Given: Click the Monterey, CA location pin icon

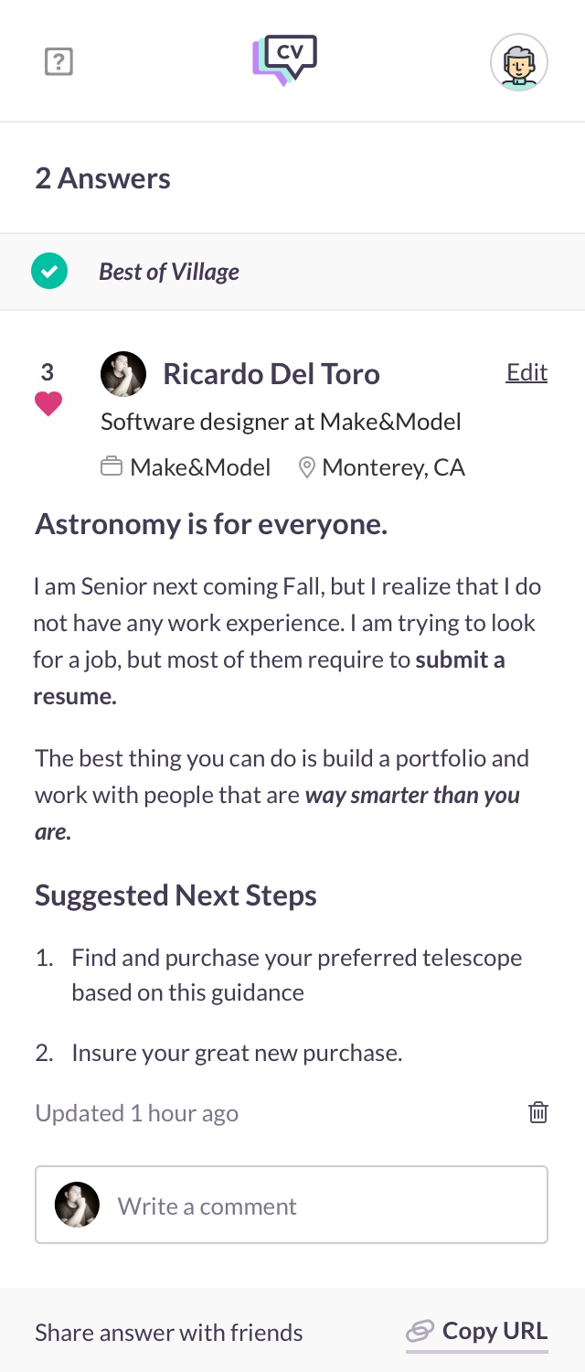Looking at the screenshot, I should [307, 467].
